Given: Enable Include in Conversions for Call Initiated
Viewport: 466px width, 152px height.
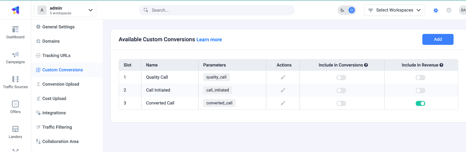Looking at the screenshot, I should pyautogui.click(x=341, y=90).
